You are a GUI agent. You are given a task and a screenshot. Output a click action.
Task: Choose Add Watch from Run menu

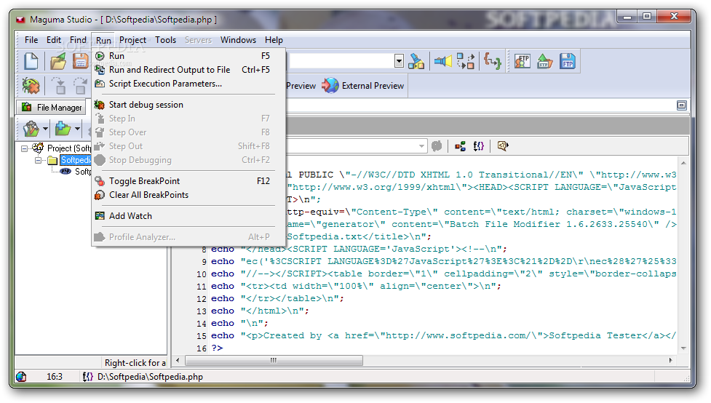coord(188,216)
